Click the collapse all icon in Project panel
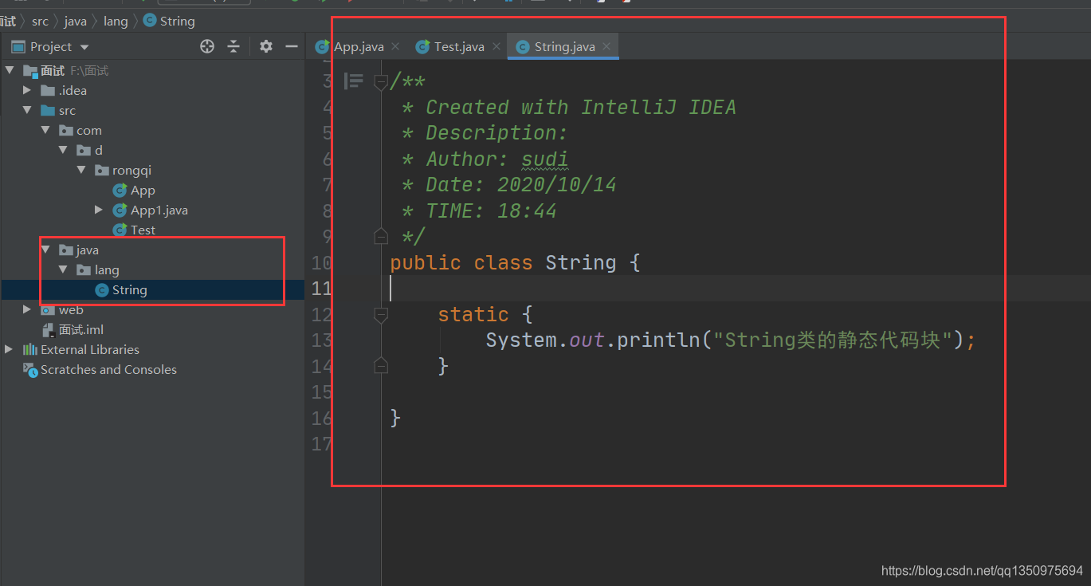 click(x=234, y=46)
